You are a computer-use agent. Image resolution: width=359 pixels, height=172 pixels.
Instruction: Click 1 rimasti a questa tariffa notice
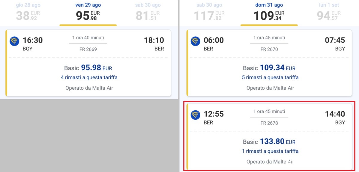[x=270, y=151]
